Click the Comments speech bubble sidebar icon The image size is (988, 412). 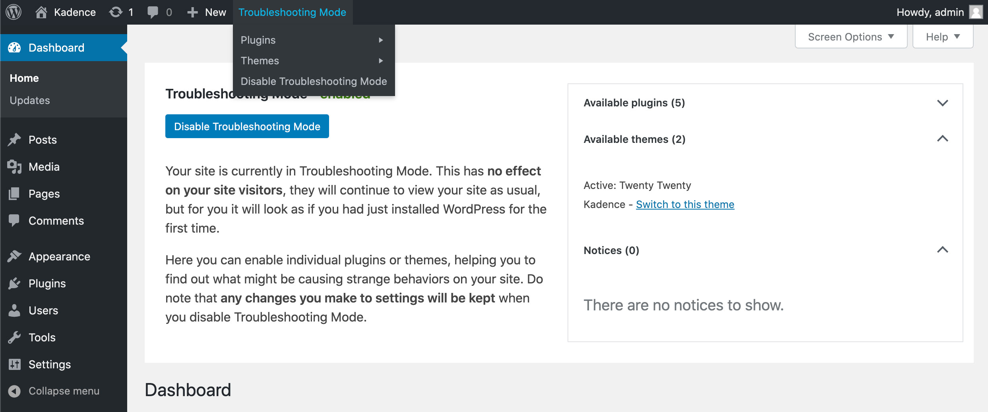14,221
